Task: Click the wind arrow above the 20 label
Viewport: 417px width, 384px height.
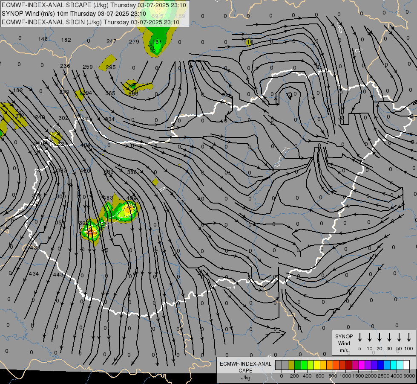Action: [x=380, y=337]
